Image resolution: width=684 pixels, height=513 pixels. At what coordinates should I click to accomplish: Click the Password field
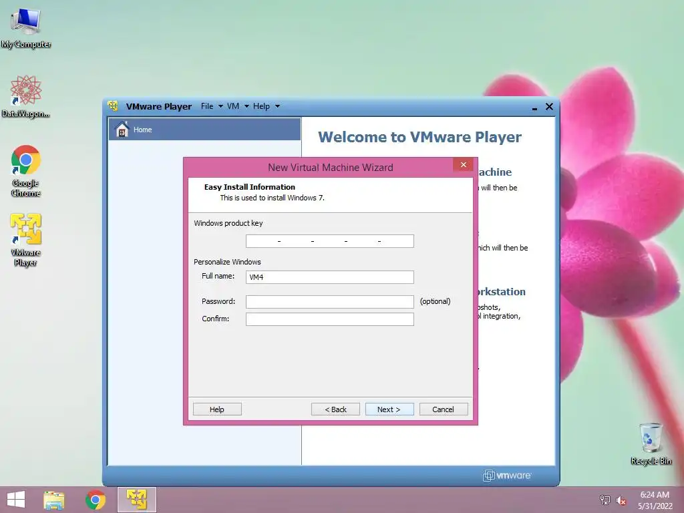(x=330, y=301)
